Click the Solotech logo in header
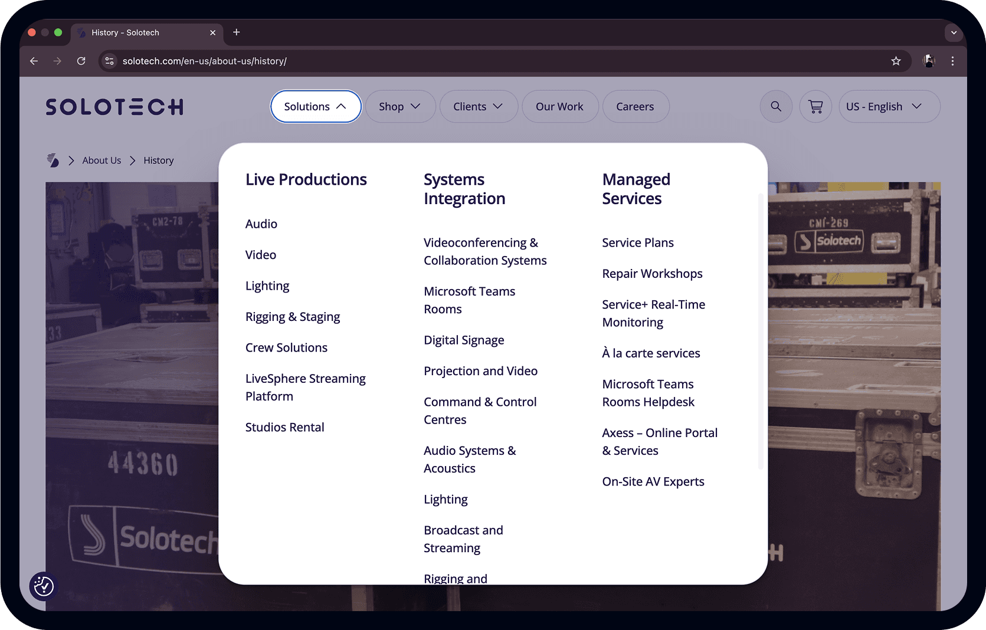The height and width of the screenshot is (630, 986). click(x=114, y=107)
